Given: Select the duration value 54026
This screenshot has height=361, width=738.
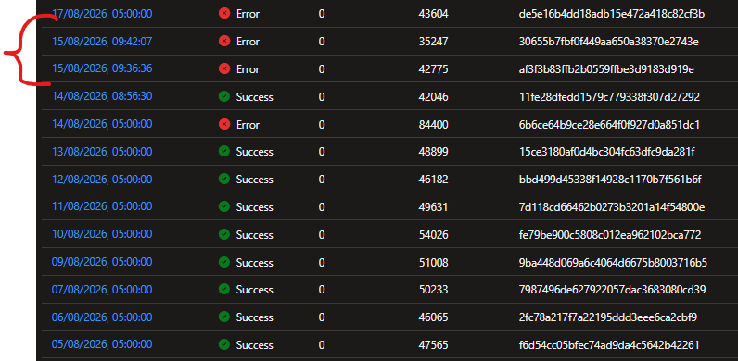Looking at the screenshot, I should pos(434,234).
